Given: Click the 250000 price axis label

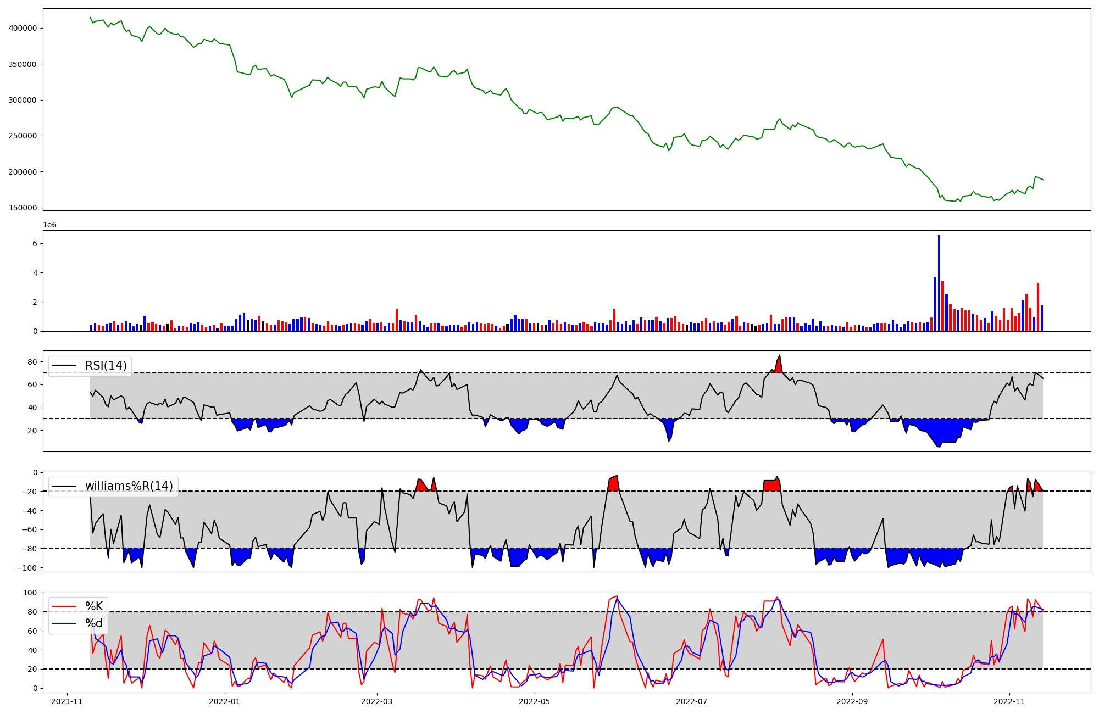Looking at the screenshot, I should [23, 136].
